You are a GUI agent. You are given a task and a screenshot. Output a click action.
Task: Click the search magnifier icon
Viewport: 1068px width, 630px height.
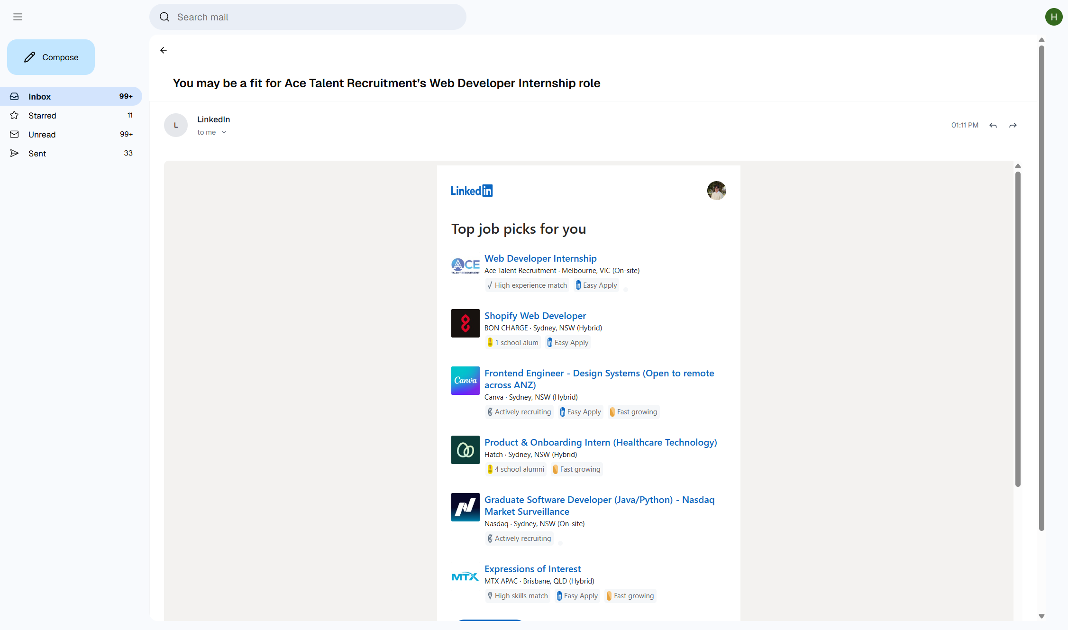tap(164, 17)
